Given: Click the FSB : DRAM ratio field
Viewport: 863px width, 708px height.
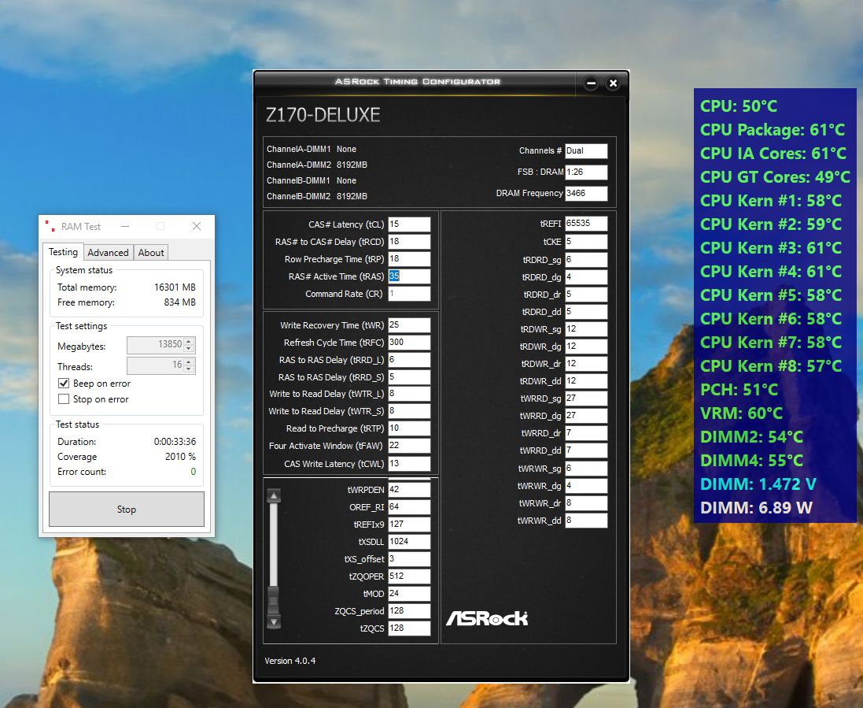Looking at the screenshot, I should 586,172.
